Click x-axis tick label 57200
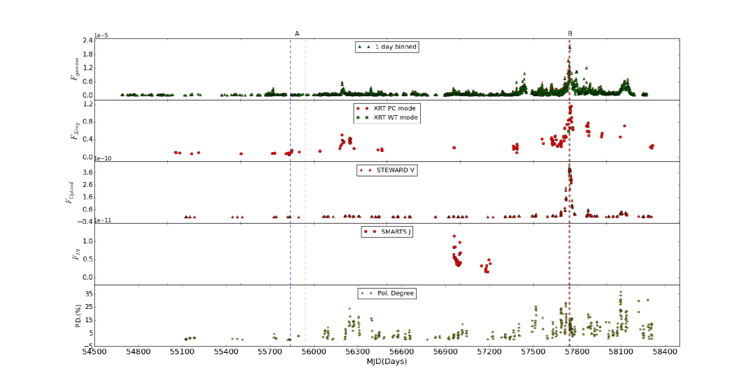This screenshot has width=755, height=385. tap(489, 352)
